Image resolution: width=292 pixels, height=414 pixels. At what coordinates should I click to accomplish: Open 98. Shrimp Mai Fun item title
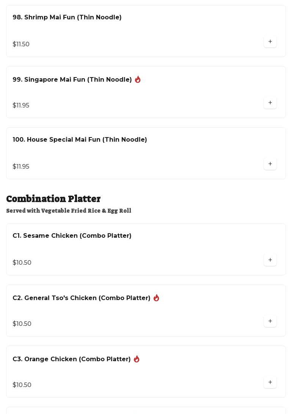tap(67, 17)
